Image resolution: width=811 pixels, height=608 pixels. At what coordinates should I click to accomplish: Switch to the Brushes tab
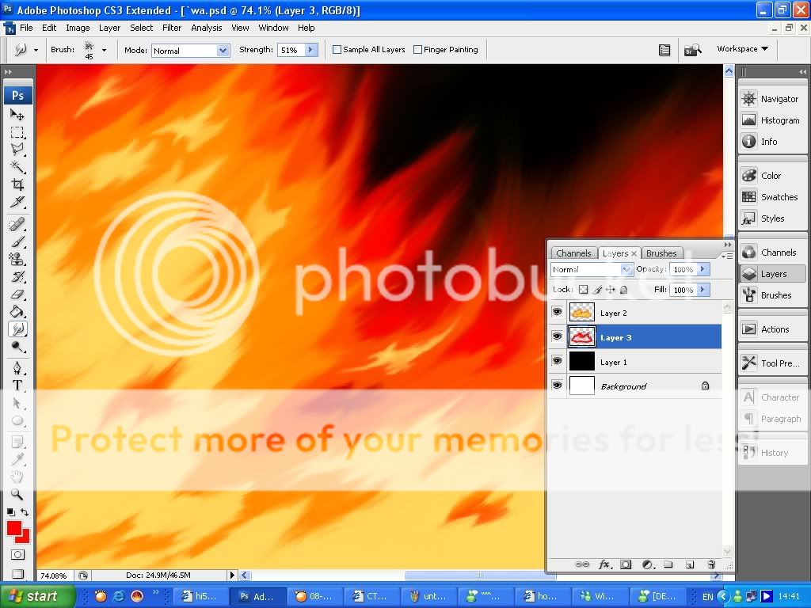pyautogui.click(x=661, y=253)
